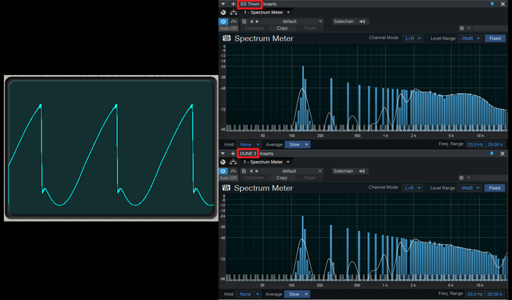Viewport: 512px width, 300px height.
Task: Click next preset arrow in top plugin
Action: (258, 22)
